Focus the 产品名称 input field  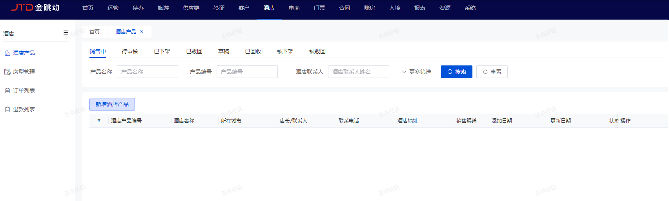point(148,72)
